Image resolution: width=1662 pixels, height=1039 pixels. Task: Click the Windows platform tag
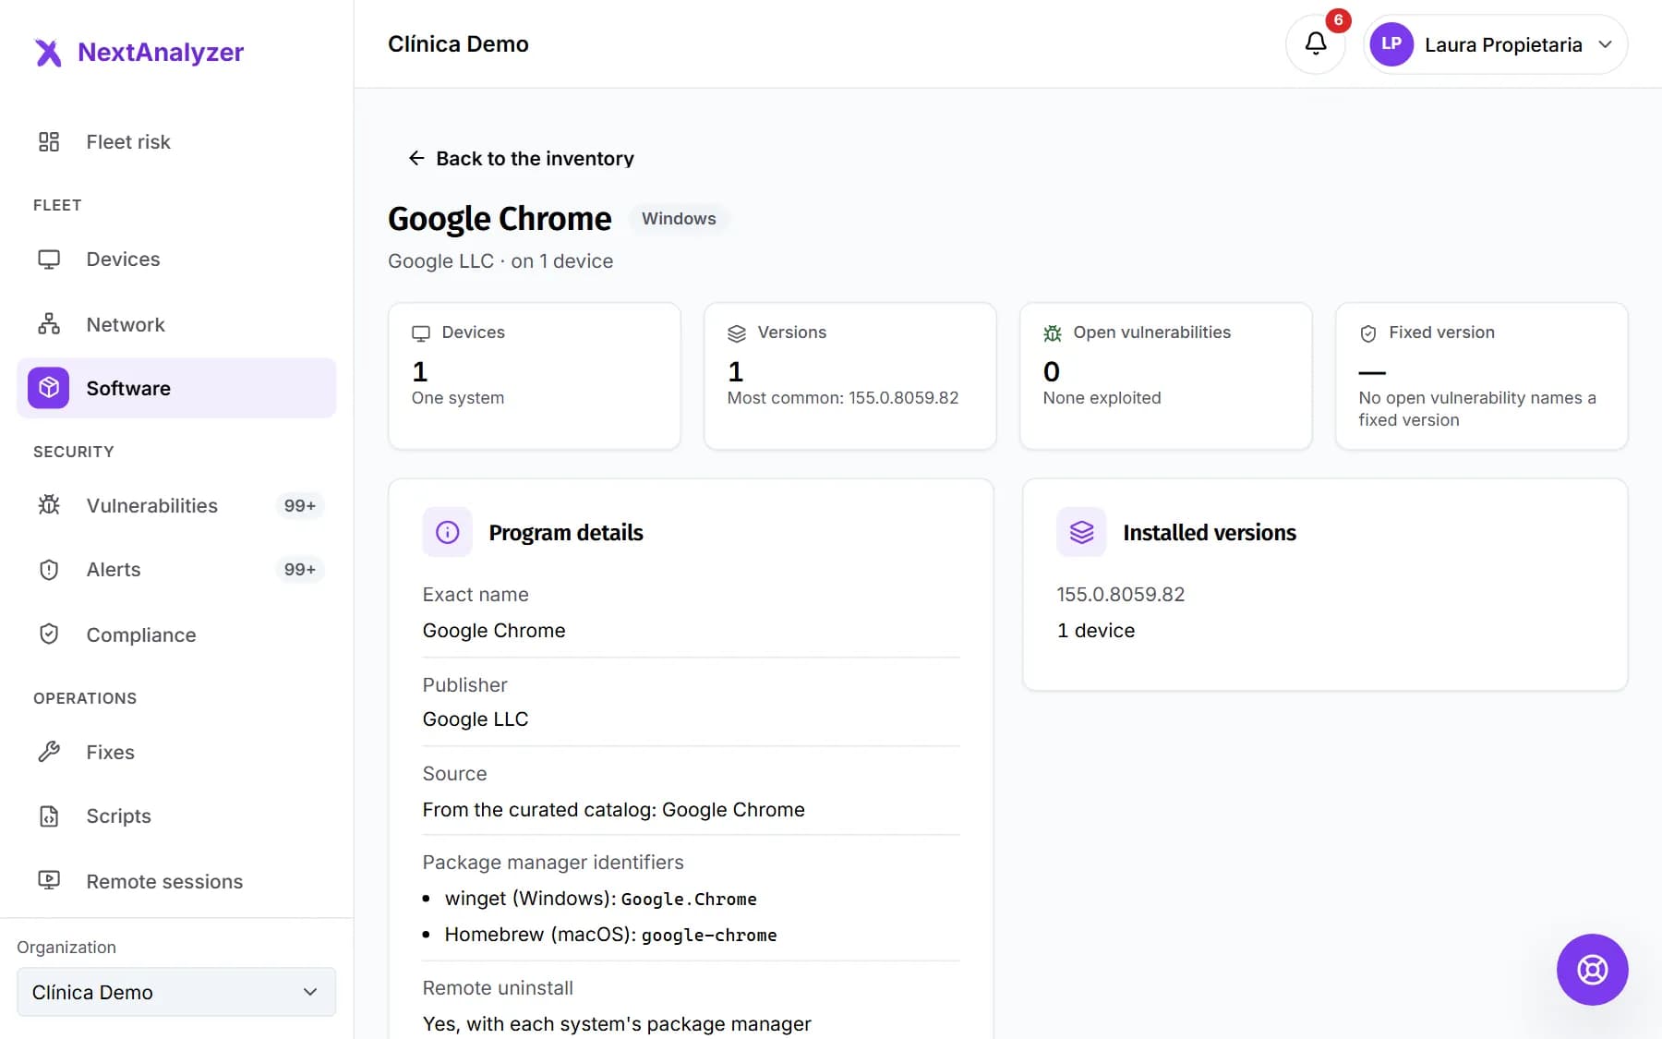679,219
